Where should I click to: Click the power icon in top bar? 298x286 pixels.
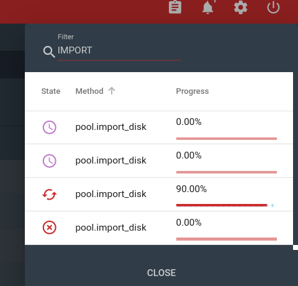(x=273, y=7)
